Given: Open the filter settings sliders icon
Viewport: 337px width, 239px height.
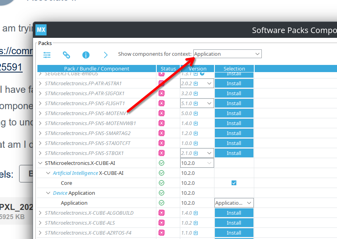Looking at the screenshot, I should pos(47,55).
